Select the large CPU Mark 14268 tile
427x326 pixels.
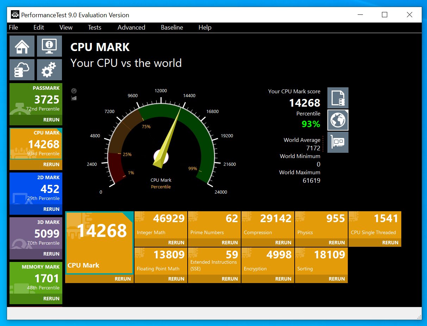click(x=100, y=243)
